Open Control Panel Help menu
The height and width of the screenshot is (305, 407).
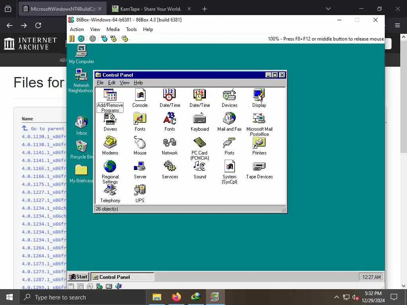pos(138,83)
